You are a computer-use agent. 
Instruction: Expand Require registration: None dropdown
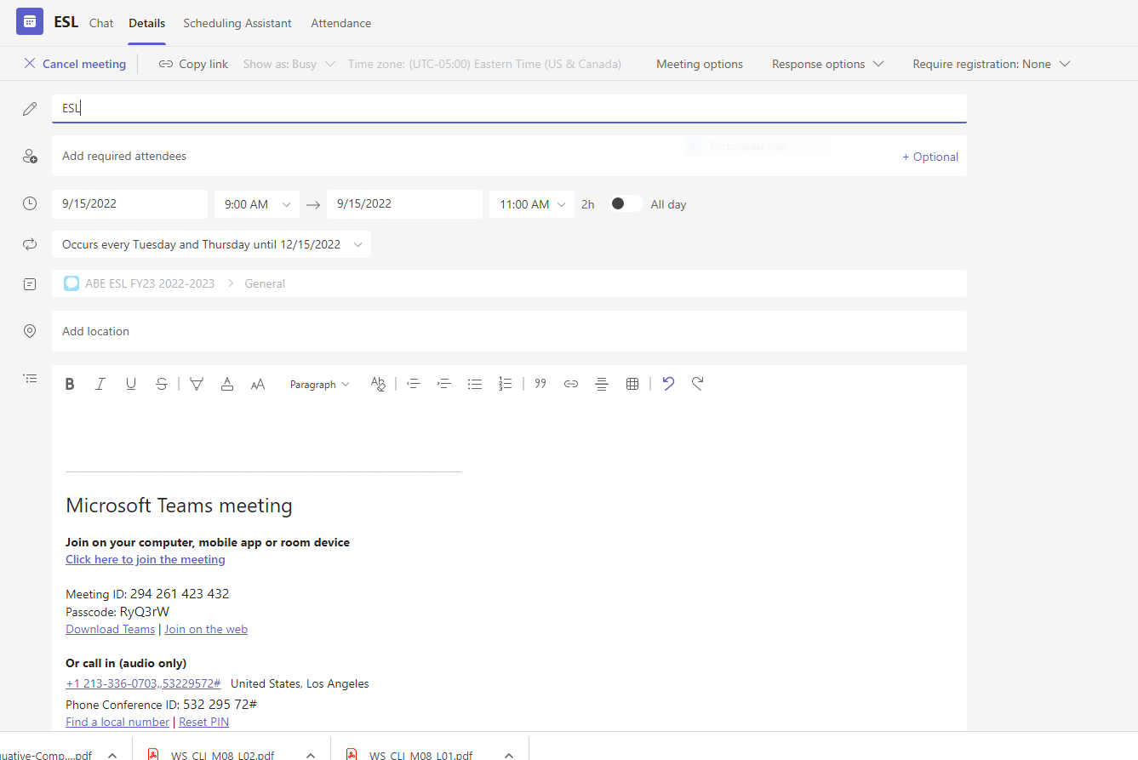(991, 64)
